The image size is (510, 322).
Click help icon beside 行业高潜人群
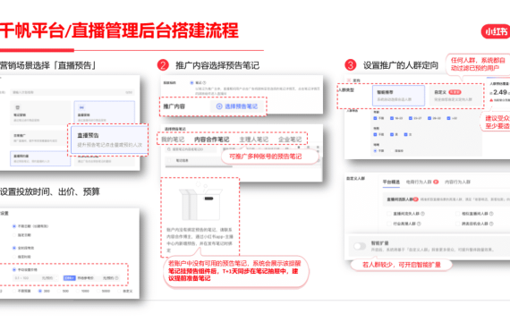click(419, 224)
